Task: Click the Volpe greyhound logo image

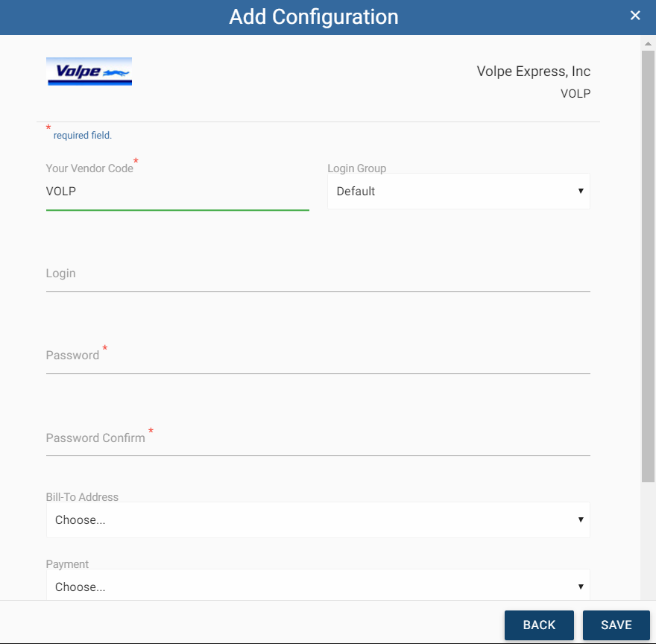Action: tap(89, 72)
